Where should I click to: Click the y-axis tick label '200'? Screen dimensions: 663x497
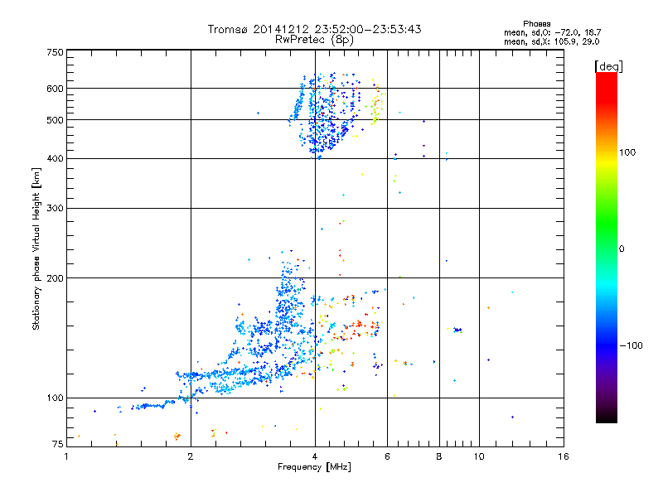point(55,278)
